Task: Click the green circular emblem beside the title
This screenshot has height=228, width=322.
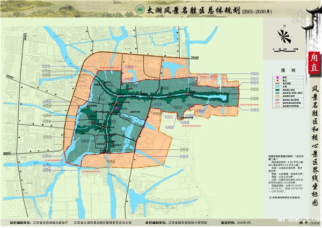Action: [124, 10]
